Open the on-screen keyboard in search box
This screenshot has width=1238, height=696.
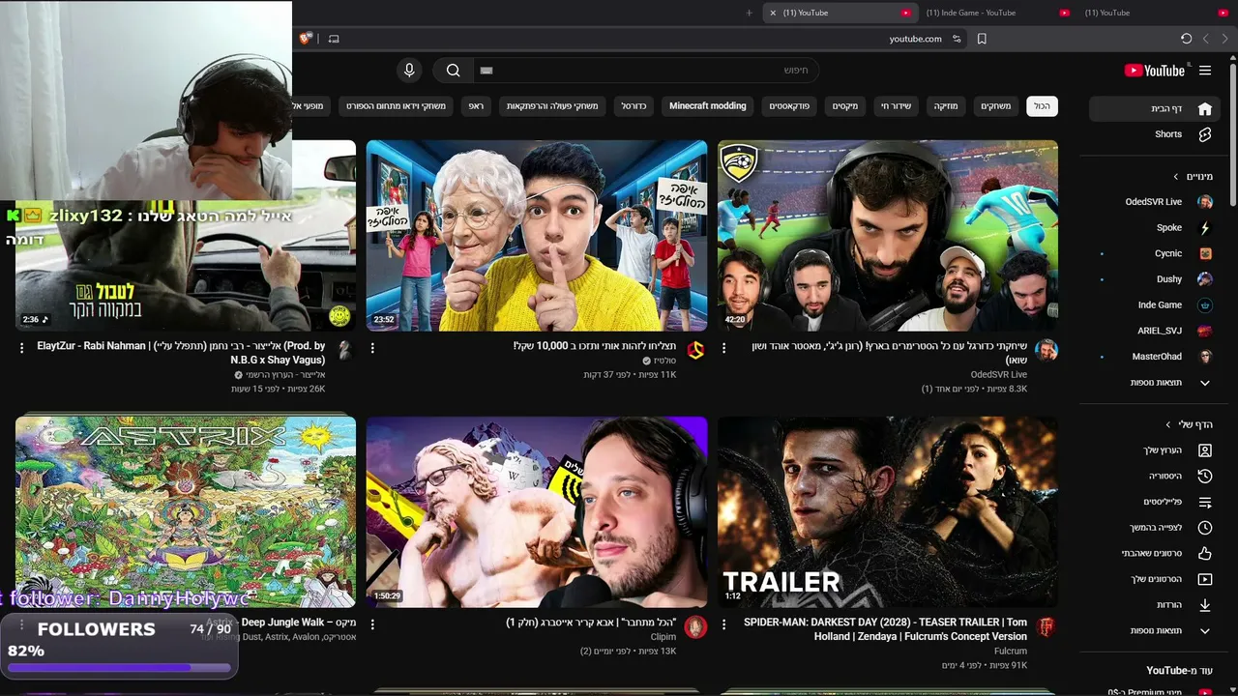[486, 71]
